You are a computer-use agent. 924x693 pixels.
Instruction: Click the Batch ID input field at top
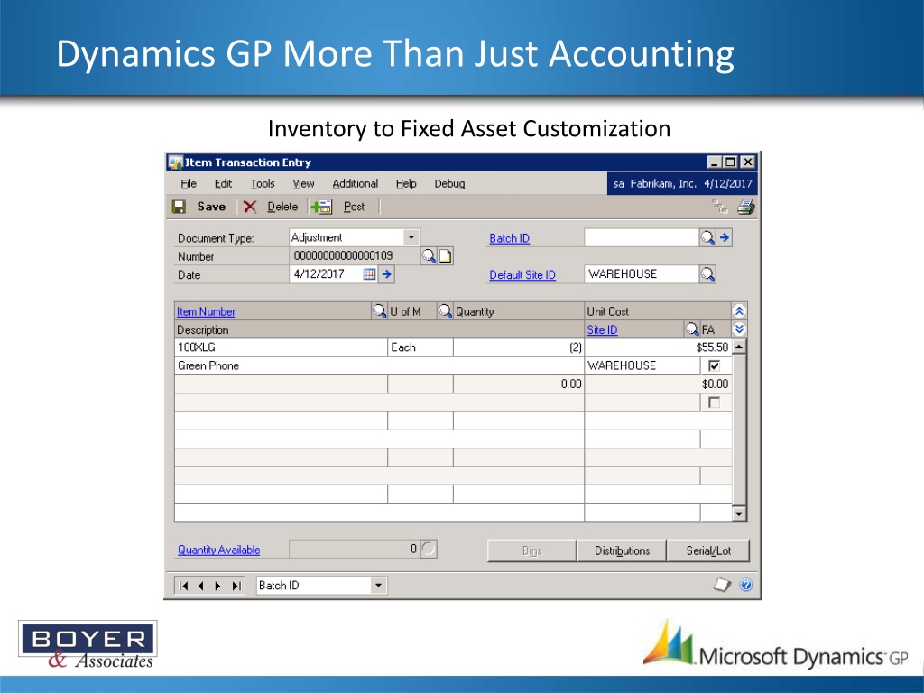(x=642, y=237)
